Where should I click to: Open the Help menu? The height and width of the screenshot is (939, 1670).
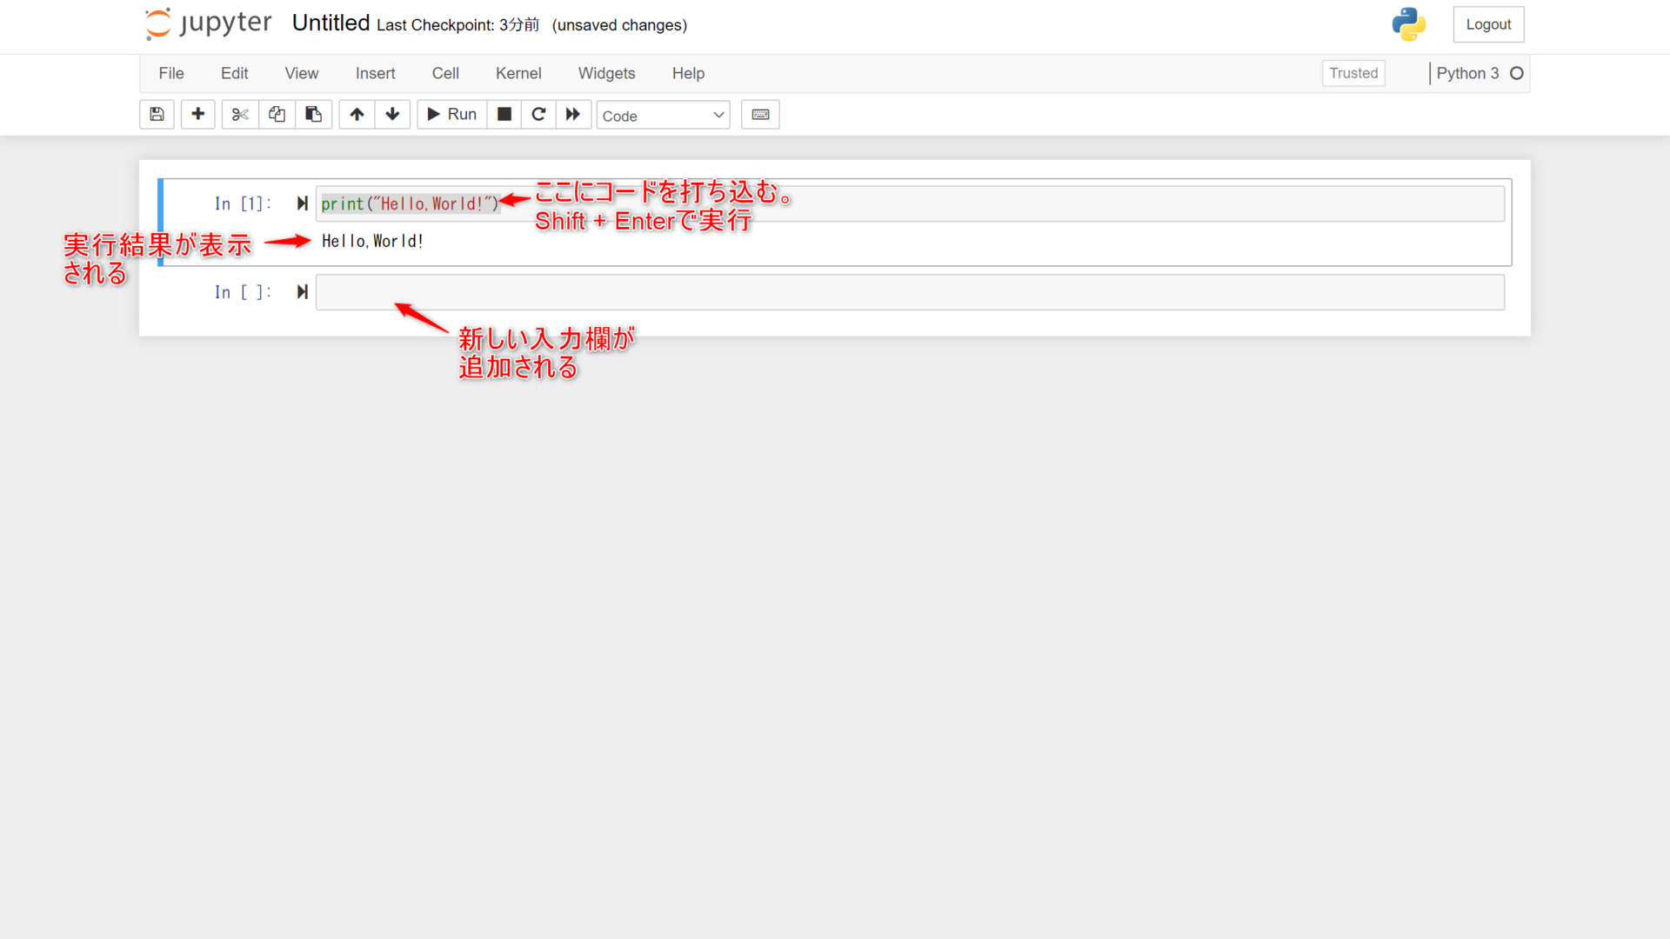688,74
